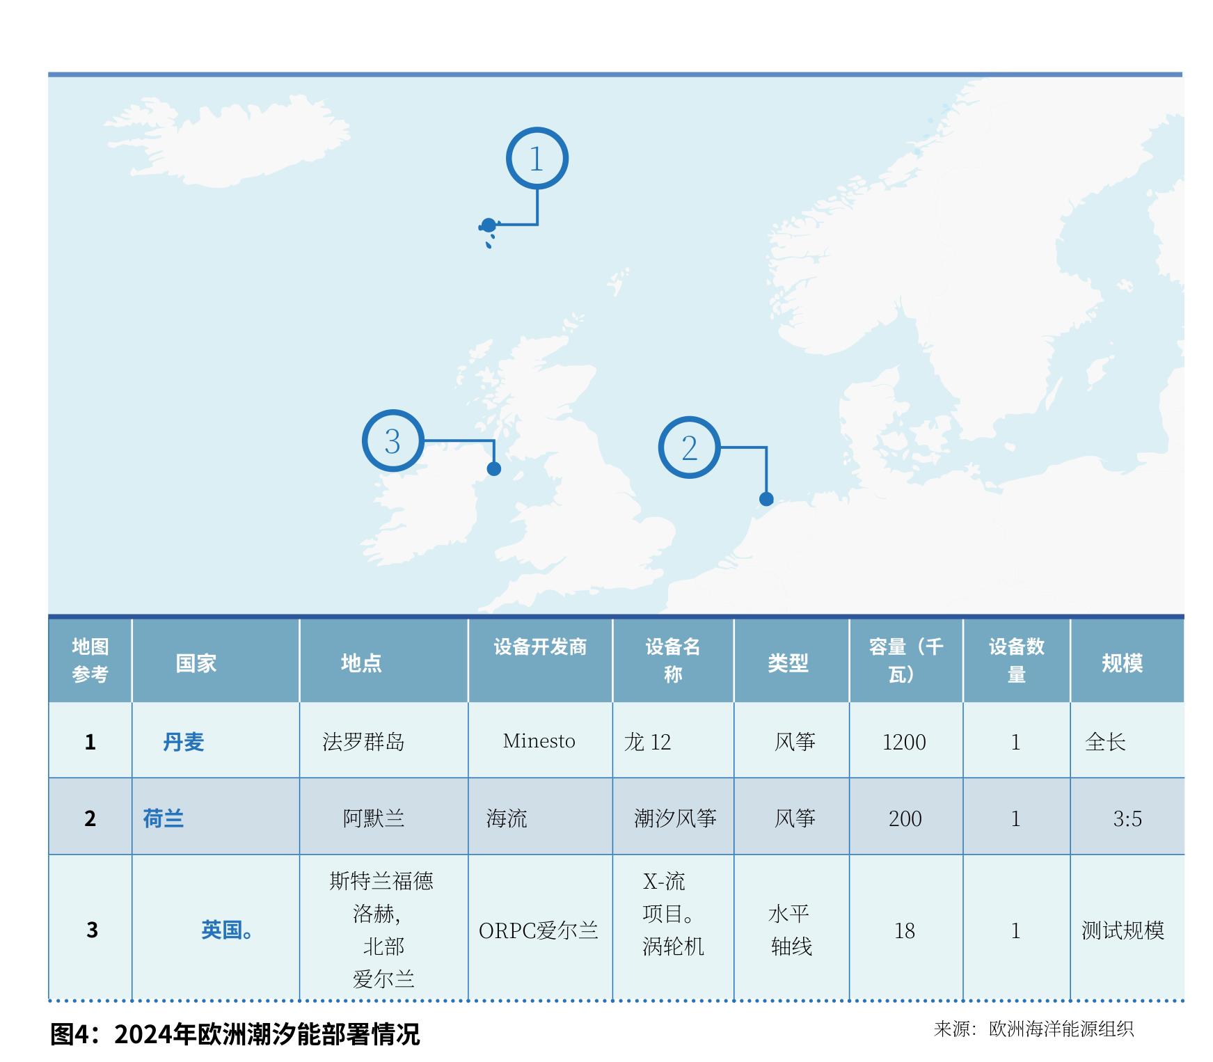1213x1062 pixels.
Task: Click the device count 1 in 荷兰 row
Action: point(1015,818)
